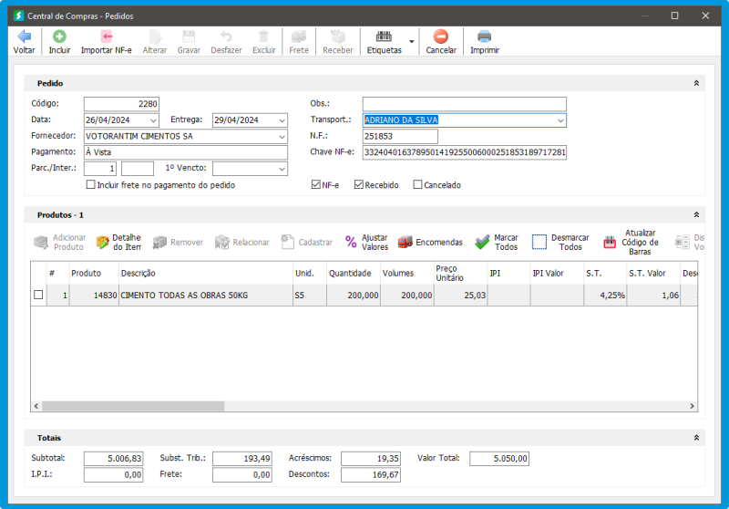Click the Ajustar Valores percent icon
The image size is (729, 509).
351,242
